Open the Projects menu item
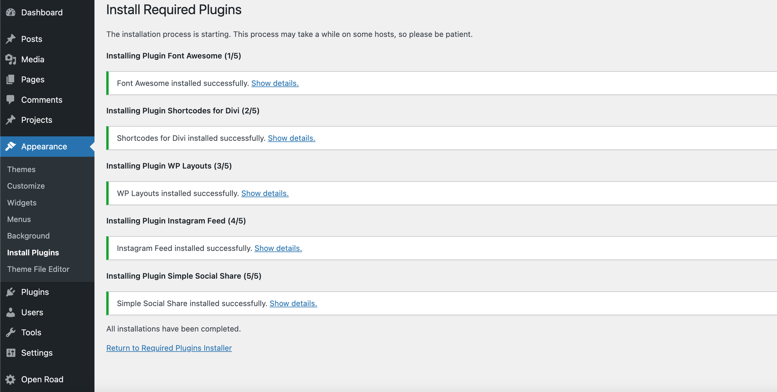This screenshot has width=777, height=392. coord(47,120)
